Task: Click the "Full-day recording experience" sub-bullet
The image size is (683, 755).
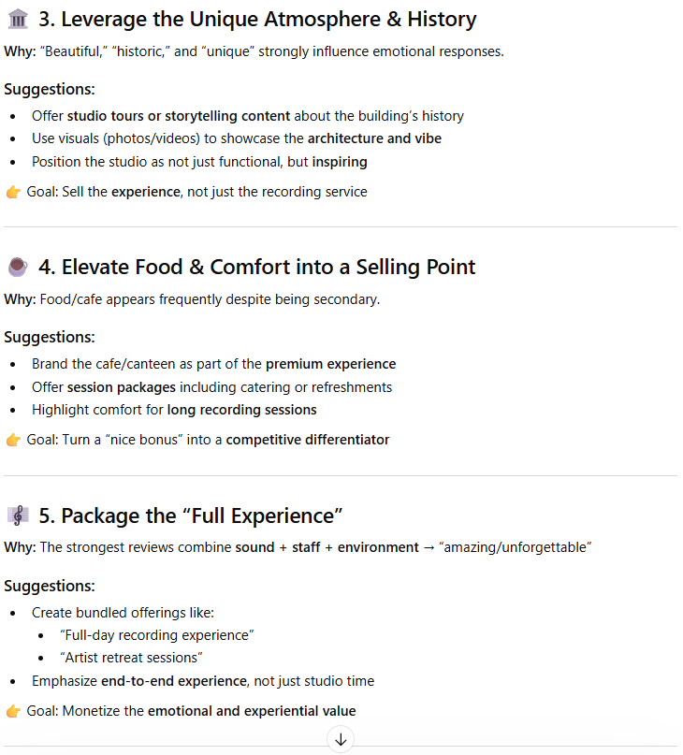Action: pyautogui.click(x=157, y=635)
